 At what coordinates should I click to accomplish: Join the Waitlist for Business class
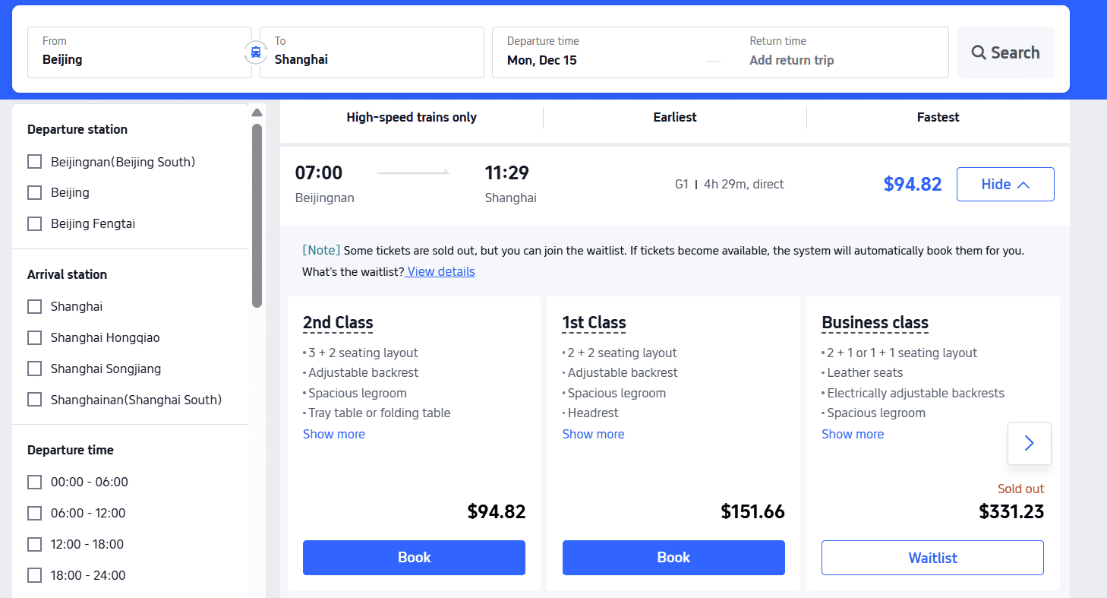(932, 557)
